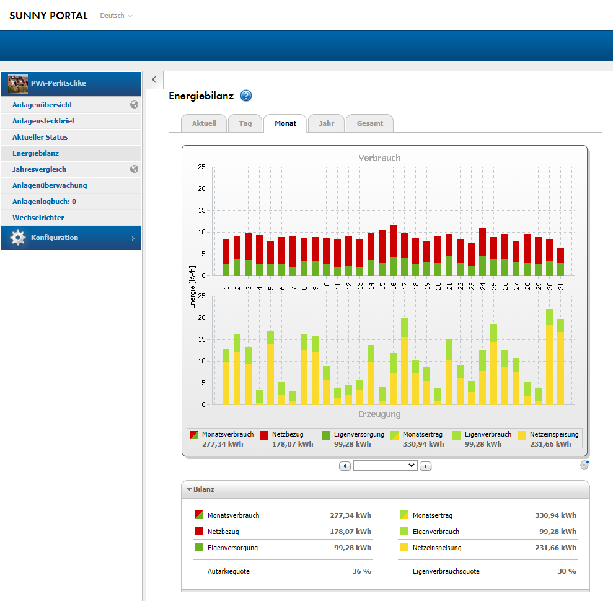This screenshot has width=613, height=601.
Task: Switch to the Jahr tab
Action: [326, 123]
